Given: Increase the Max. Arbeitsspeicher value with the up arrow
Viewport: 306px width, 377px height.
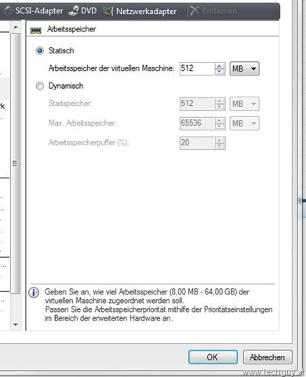Looking at the screenshot, I should 220,121.
